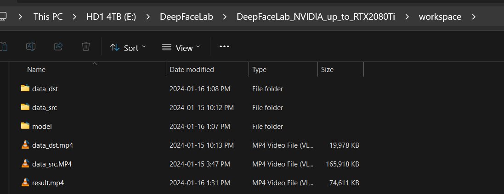Go to HD1 4TB (E:) breadcrumb
504x194 pixels.
click(x=111, y=17)
